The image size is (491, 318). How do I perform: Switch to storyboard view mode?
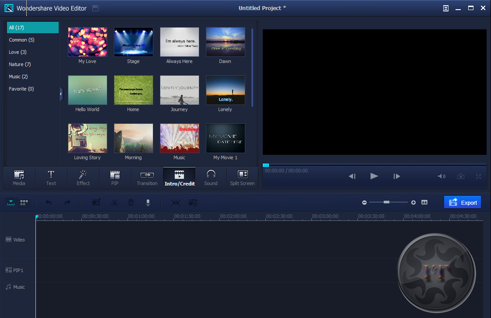24,202
